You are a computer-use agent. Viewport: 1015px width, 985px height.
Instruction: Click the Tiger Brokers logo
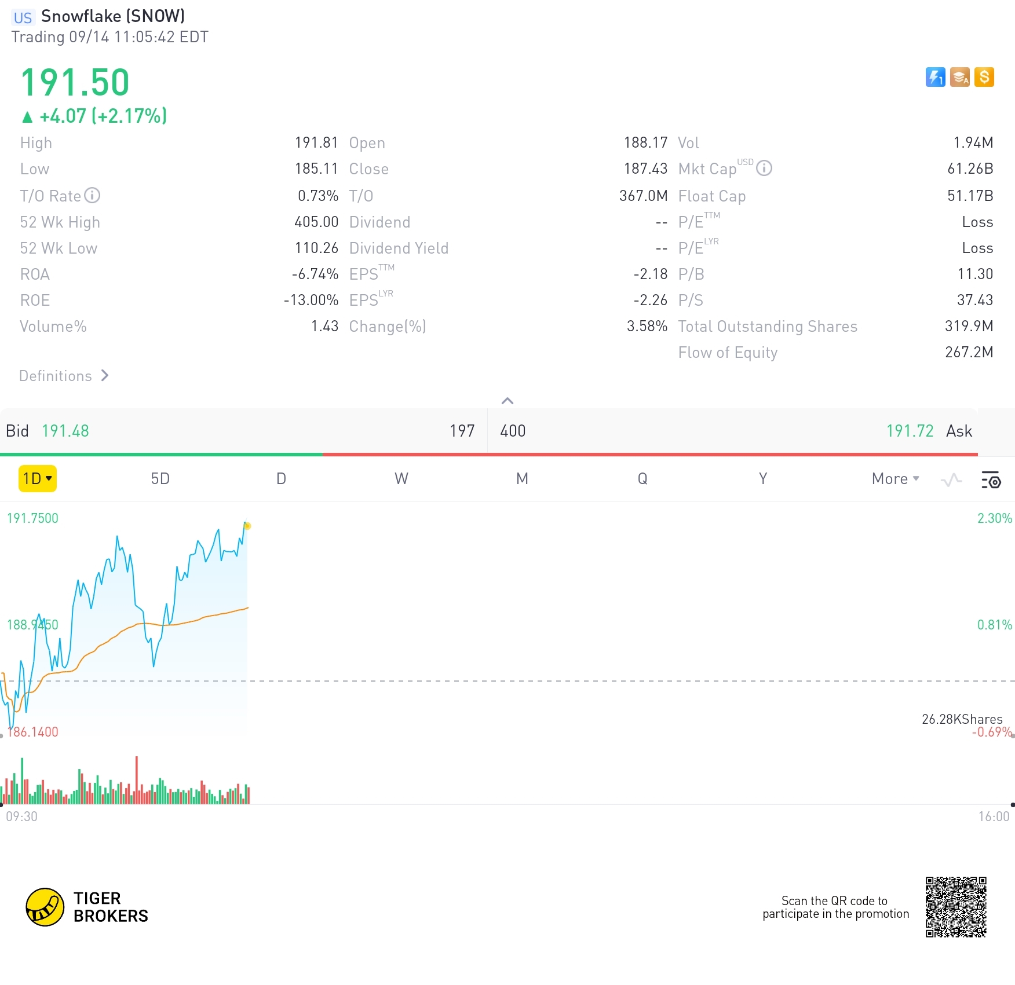87,907
